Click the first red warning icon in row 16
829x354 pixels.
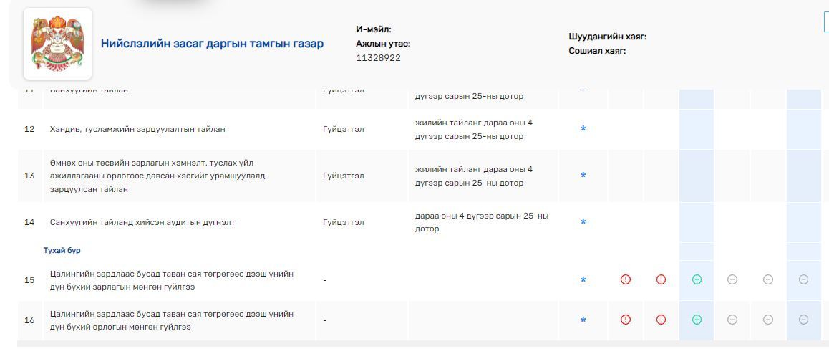click(x=626, y=320)
